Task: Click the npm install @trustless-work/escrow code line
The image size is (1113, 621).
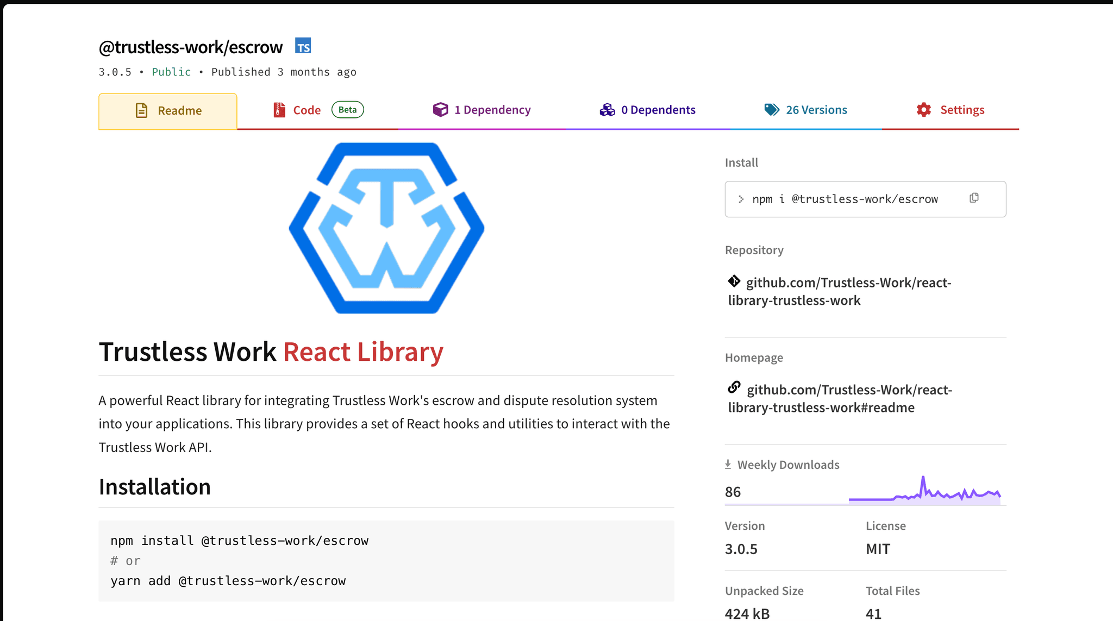Action: click(x=240, y=541)
